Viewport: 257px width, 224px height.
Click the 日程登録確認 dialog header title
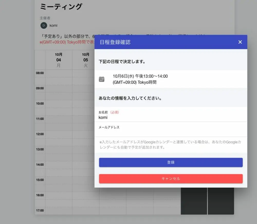[115, 42]
